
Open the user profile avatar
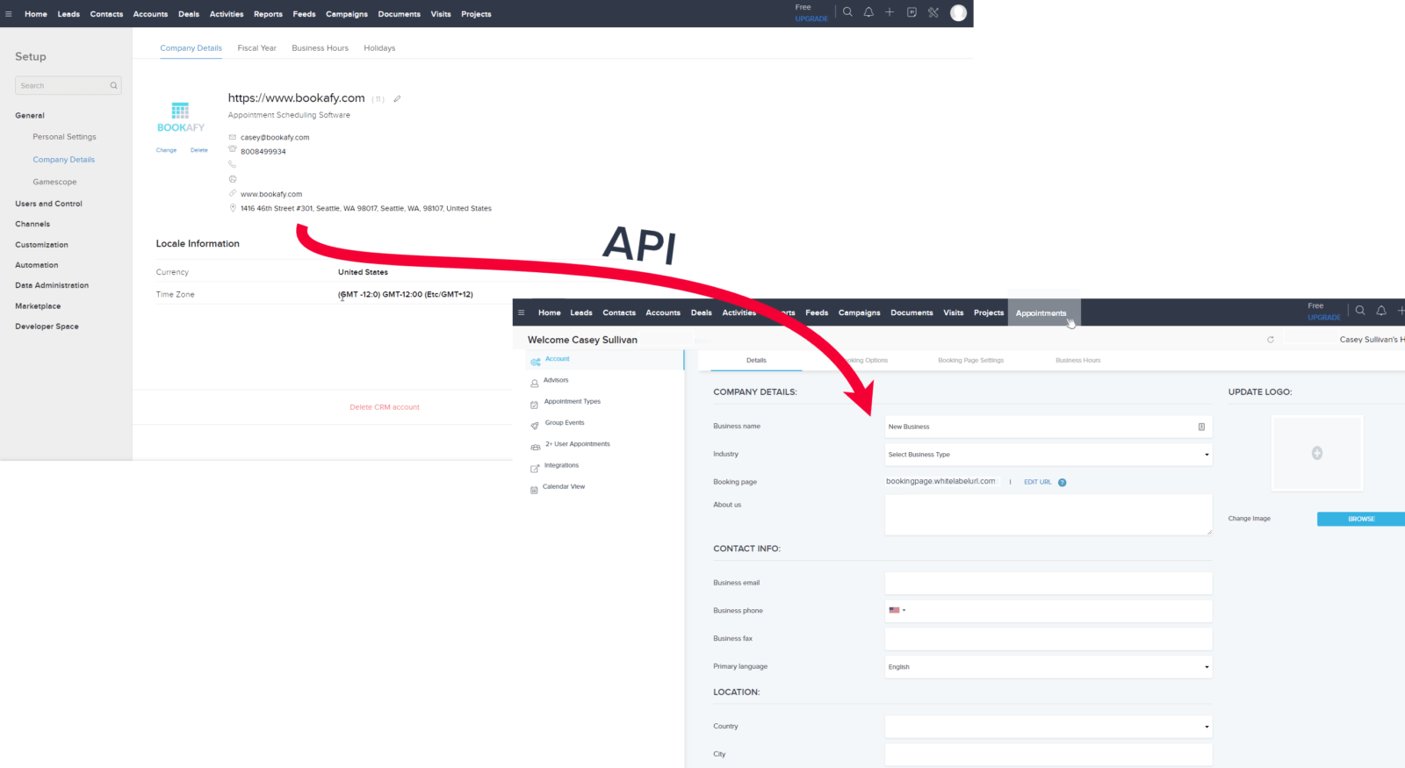pyautogui.click(x=959, y=12)
